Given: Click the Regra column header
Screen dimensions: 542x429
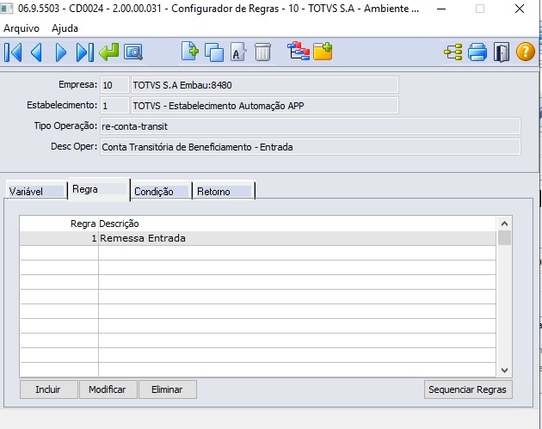Looking at the screenshot, I should tap(59, 224).
